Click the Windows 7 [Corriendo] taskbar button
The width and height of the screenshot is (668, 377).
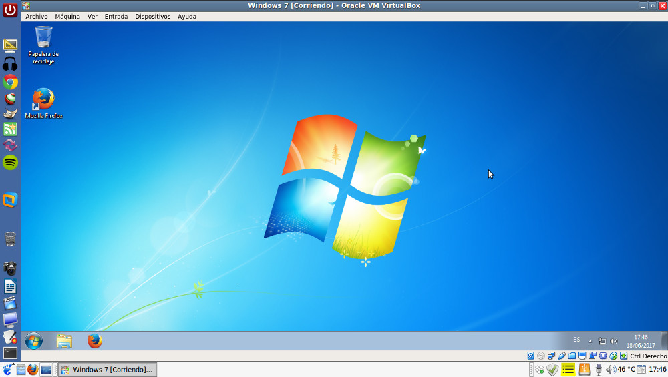click(x=107, y=370)
